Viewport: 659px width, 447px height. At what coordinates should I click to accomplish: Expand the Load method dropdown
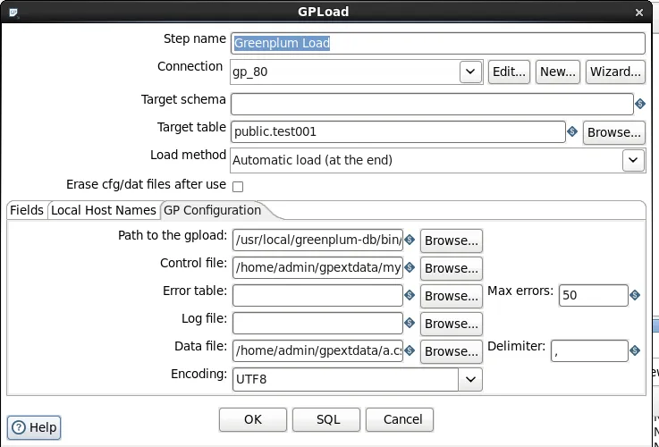633,160
